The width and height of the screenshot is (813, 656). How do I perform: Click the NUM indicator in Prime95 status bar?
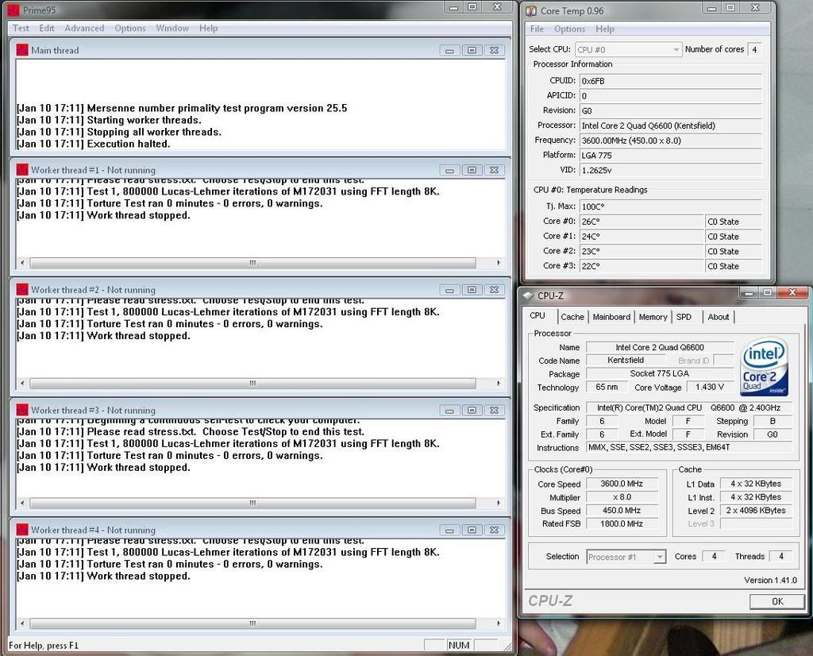click(x=459, y=645)
